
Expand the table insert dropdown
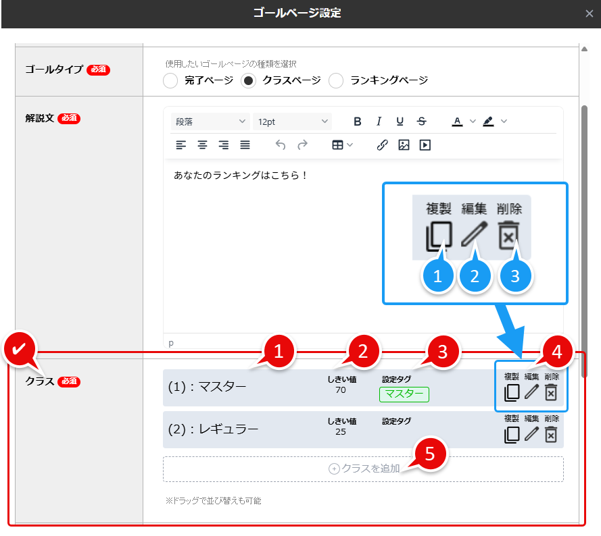click(x=342, y=144)
